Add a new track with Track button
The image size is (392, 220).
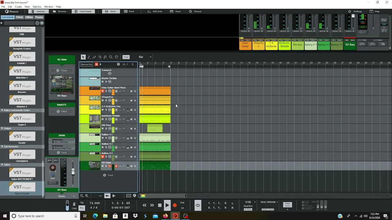point(108,175)
